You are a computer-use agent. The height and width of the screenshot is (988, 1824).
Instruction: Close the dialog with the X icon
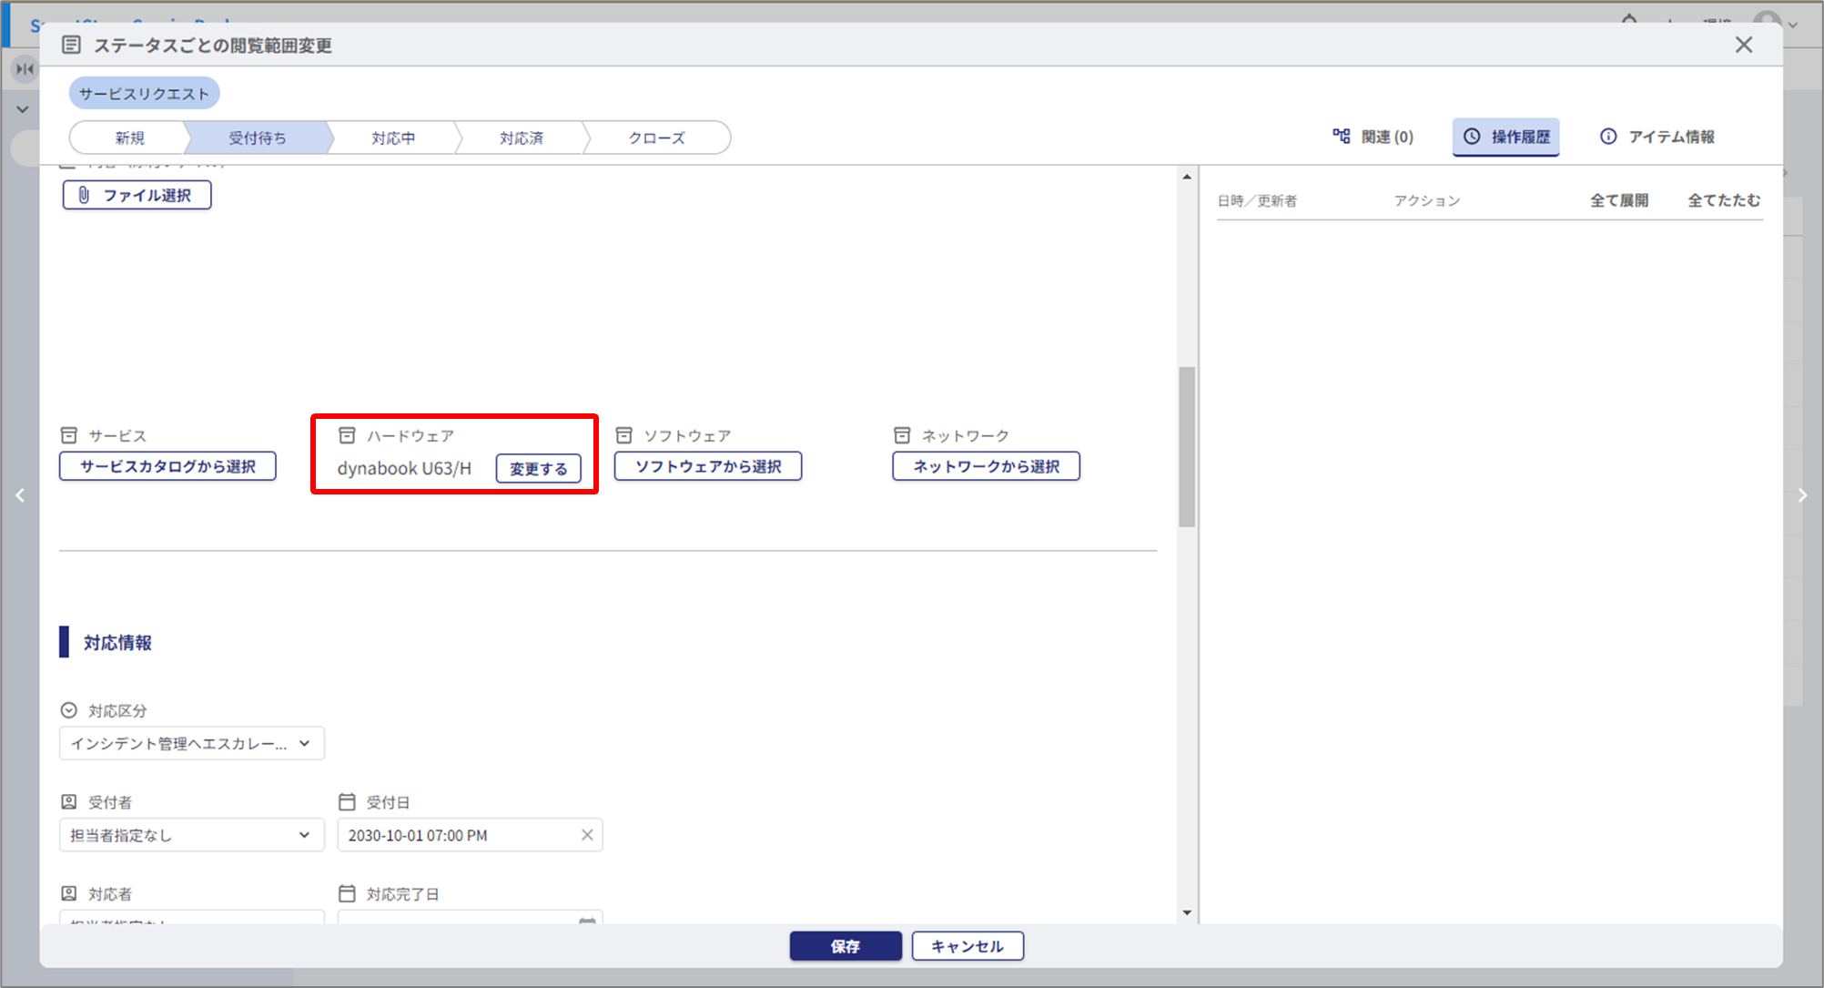tap(1743, 45)
